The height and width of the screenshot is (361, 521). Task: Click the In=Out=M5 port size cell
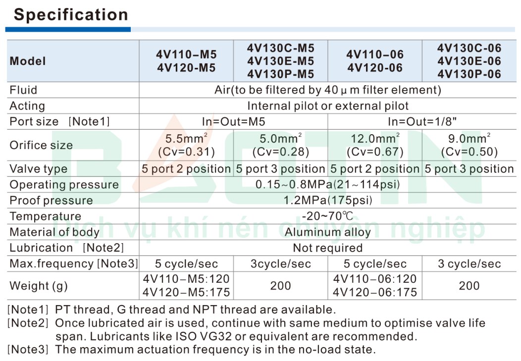(x=233, y=122)
